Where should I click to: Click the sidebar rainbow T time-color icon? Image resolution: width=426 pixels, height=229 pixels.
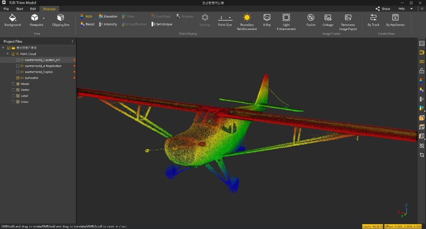[422, 108]
